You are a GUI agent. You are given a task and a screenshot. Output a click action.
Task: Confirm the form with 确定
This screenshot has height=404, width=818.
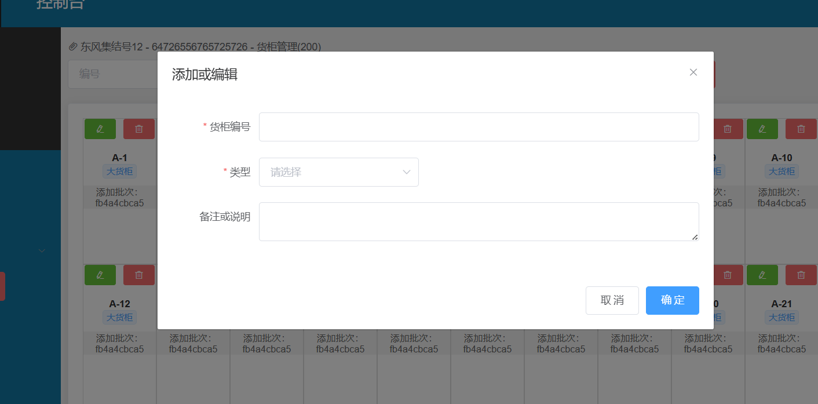click(x=672, y=300)
